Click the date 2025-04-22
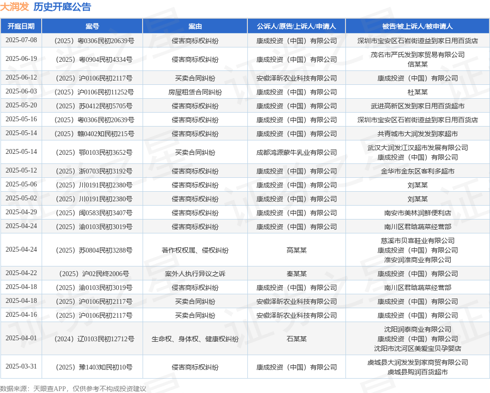The height and width of the screenshot is (393, 490). click(21, 273)
